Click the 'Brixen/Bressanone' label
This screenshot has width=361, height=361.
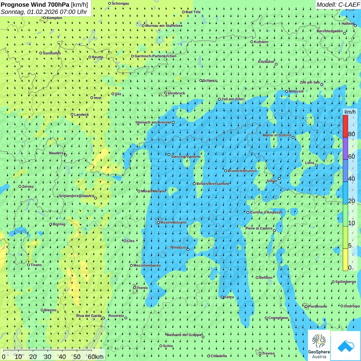[213, 184]
